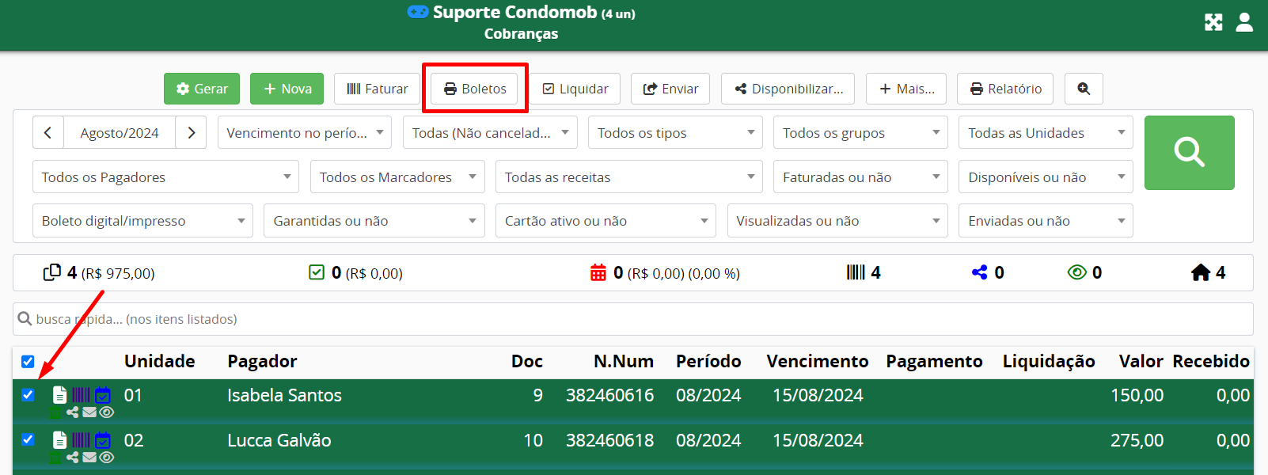This screenshot has height=475, width=1268.
Task: Click barcode icon in Isabela Santos row
Action: point(81,395)
